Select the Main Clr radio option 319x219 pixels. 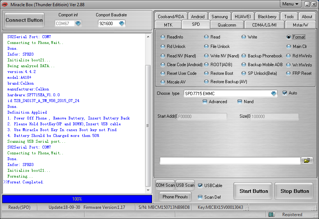click(296, 46)
